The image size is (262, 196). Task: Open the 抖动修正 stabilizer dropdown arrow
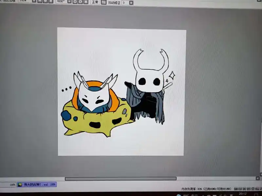pos(131,3)
